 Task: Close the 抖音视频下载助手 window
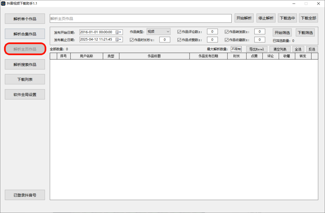319,4
